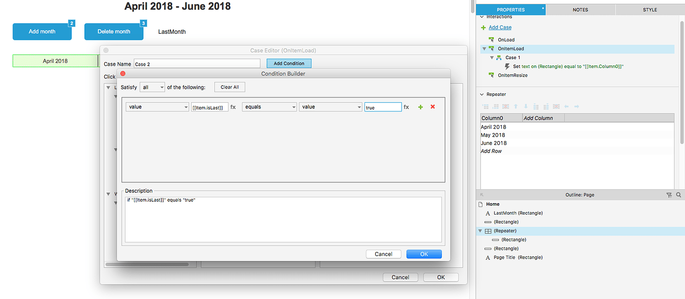Switch to the STYLE tab
The height and width of the screenshot is (299, 685).
pos(650,9)
